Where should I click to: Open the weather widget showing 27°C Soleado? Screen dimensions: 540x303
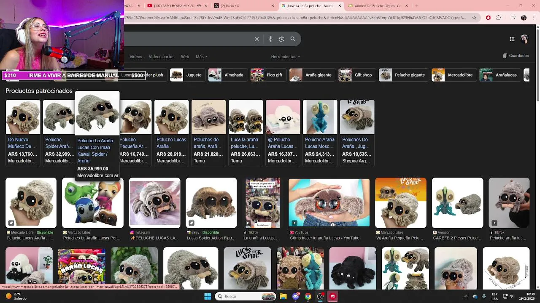[16, 296]
